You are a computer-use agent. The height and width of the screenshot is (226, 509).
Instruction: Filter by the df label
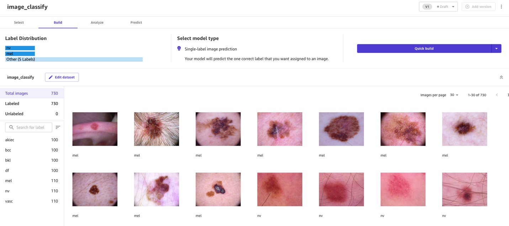click(32, 170)
